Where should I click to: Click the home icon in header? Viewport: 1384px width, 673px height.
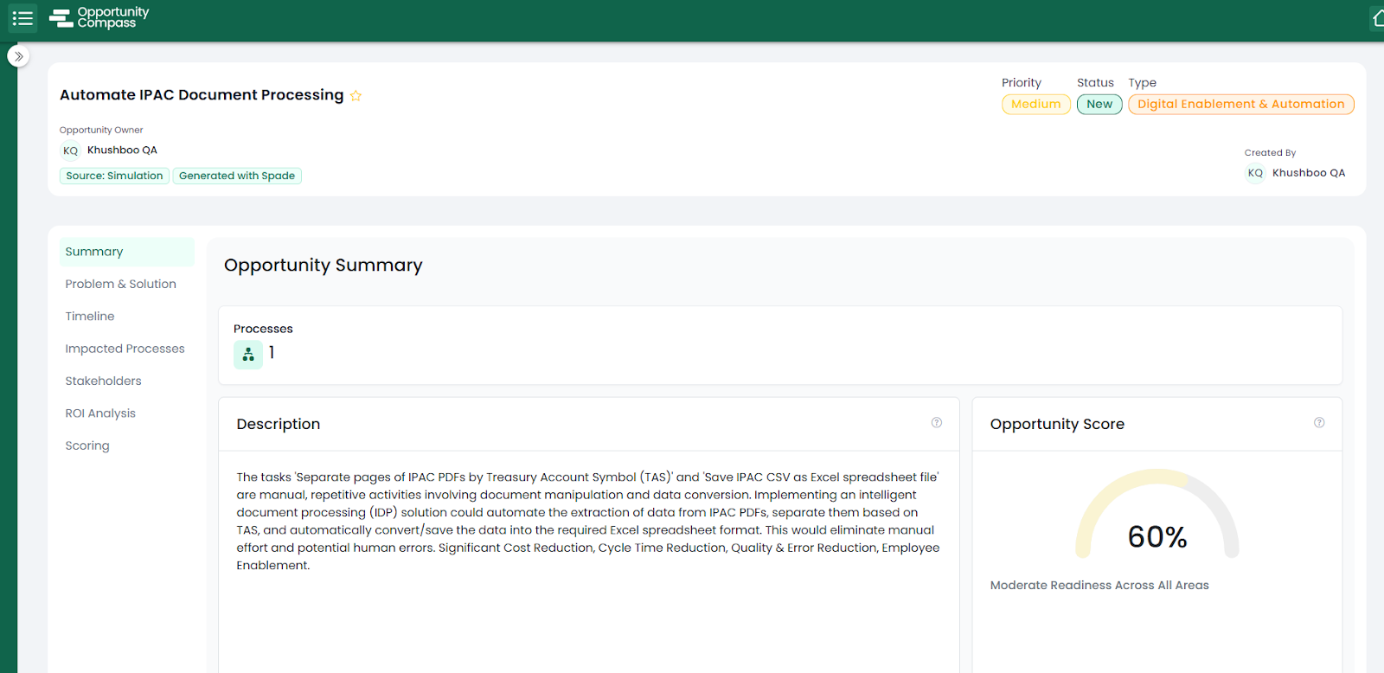point(1378,18)
